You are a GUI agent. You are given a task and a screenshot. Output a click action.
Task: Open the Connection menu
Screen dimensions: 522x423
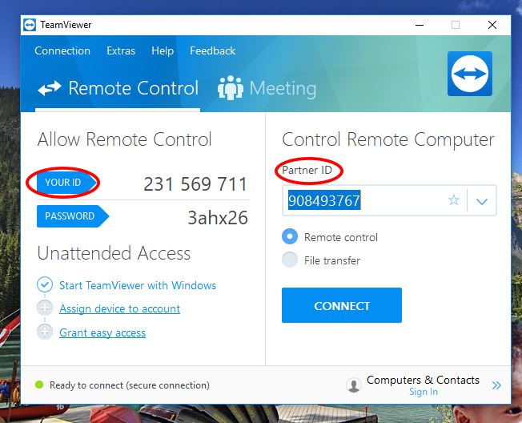tap(62, 50)
